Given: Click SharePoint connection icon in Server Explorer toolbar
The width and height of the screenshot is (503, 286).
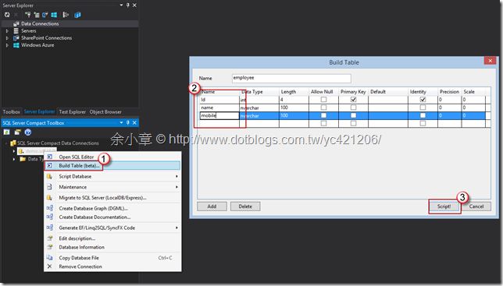Looking at the screenshot, I should (45, 15).
